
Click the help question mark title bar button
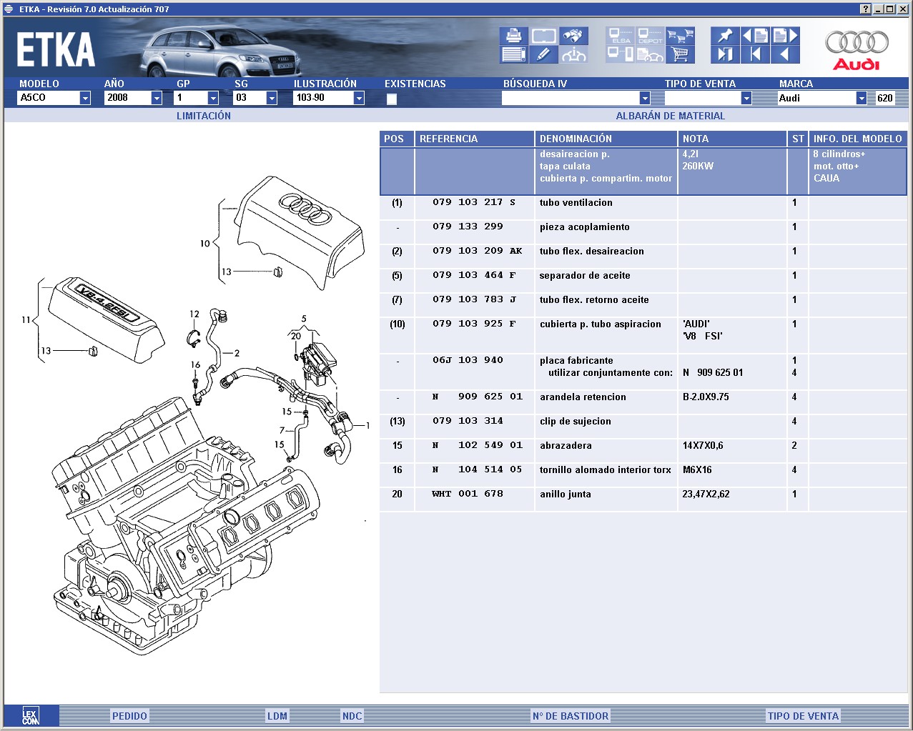click(866, 9)
